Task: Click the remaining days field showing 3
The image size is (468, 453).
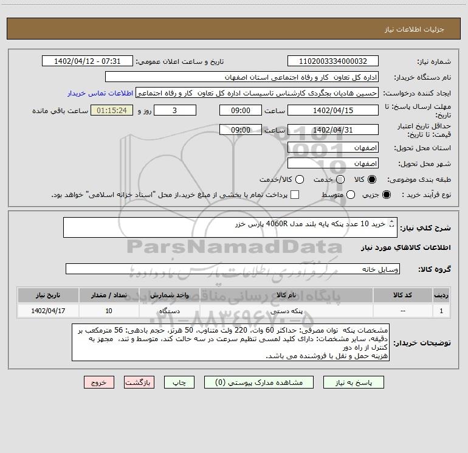Action: tap(175, 110)
